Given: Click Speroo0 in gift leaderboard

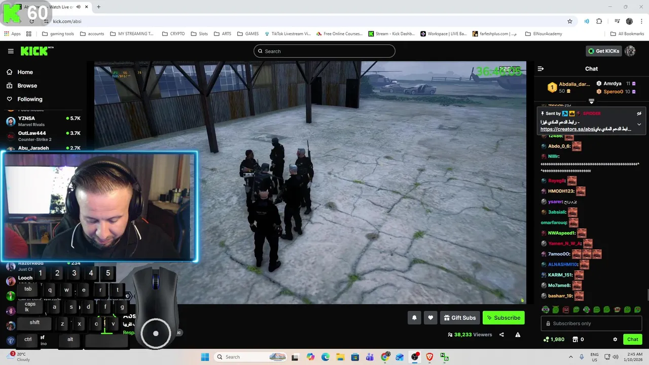Looking at the screenshot, I should pos(613,92).
